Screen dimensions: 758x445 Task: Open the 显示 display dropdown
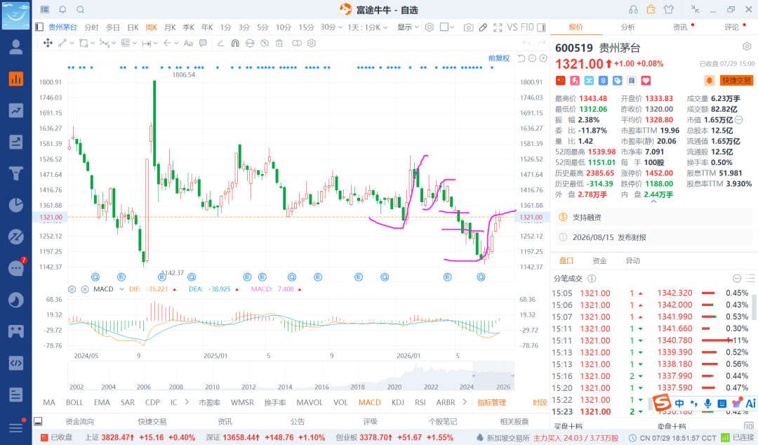408,27
